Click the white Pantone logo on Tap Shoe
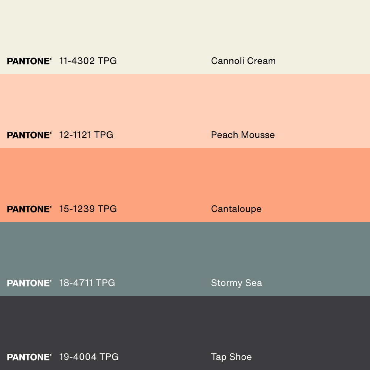The width and height of the screenshot is (370, 370). coord(29,357)
